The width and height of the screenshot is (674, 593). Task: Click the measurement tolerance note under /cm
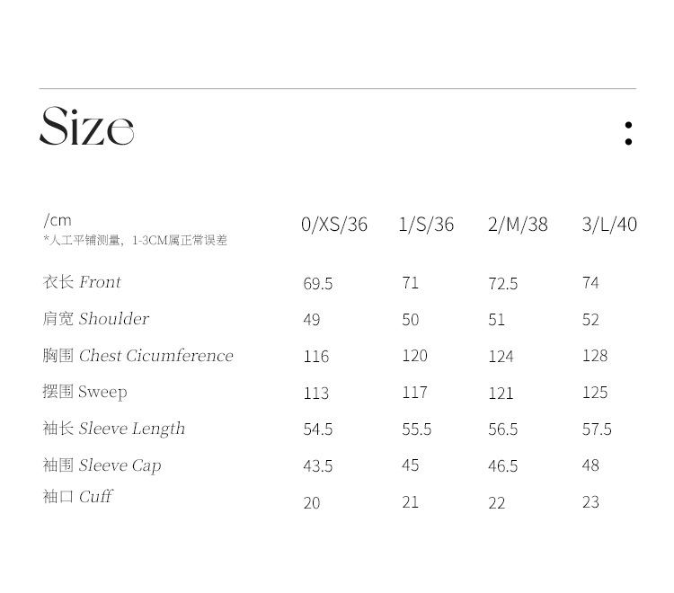(x=136, y=241)
